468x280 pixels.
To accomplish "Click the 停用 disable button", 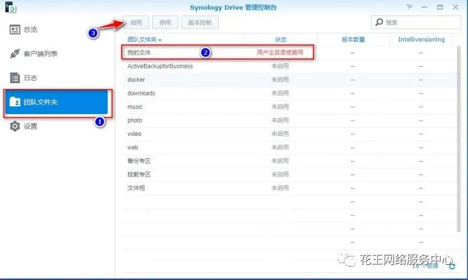I will tap(165, 22).
